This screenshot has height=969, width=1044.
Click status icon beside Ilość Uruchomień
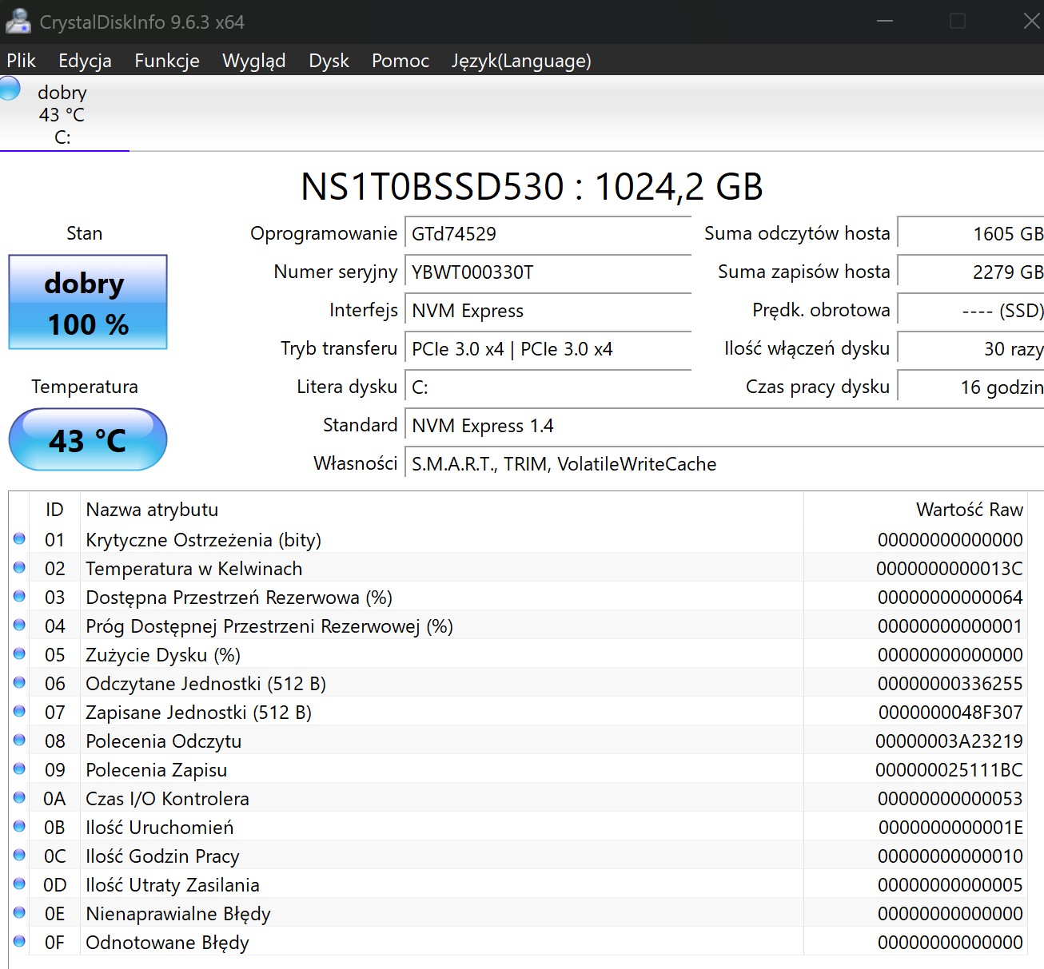pyautogui.click(x=19, y=827)
